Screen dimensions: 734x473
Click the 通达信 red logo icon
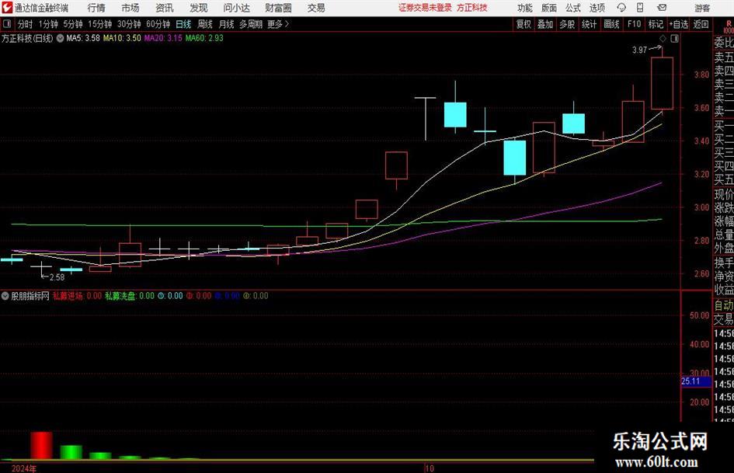pos(7,8)
